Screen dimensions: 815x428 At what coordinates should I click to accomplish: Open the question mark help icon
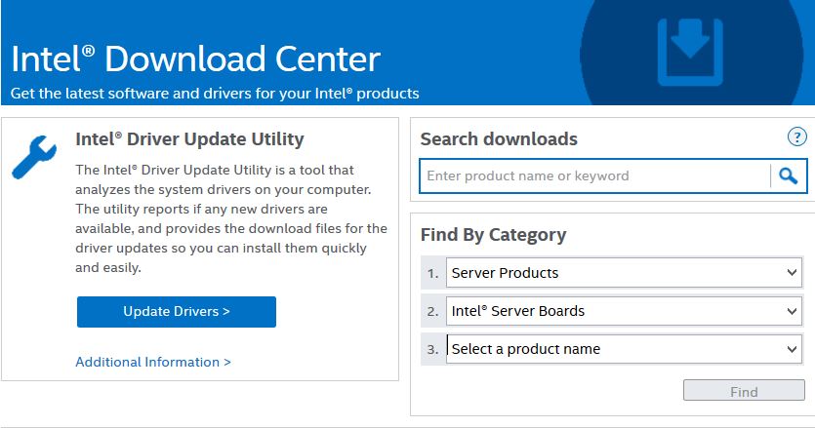coord(796,137)
